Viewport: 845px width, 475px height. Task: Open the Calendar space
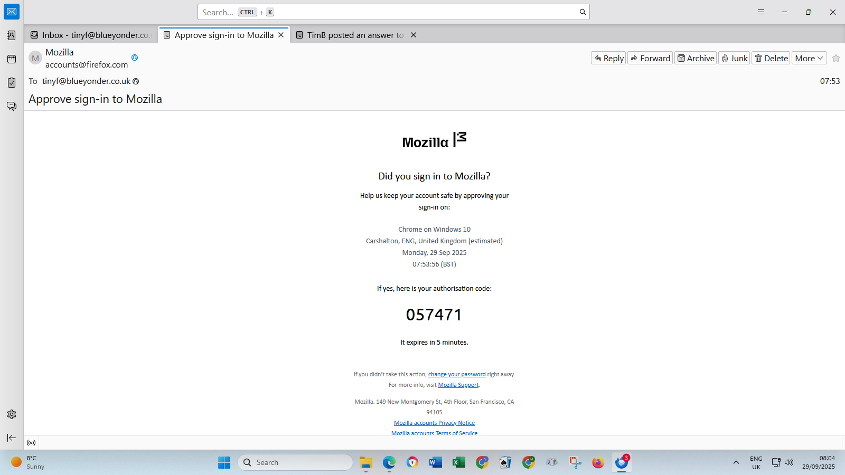[12, 59]
